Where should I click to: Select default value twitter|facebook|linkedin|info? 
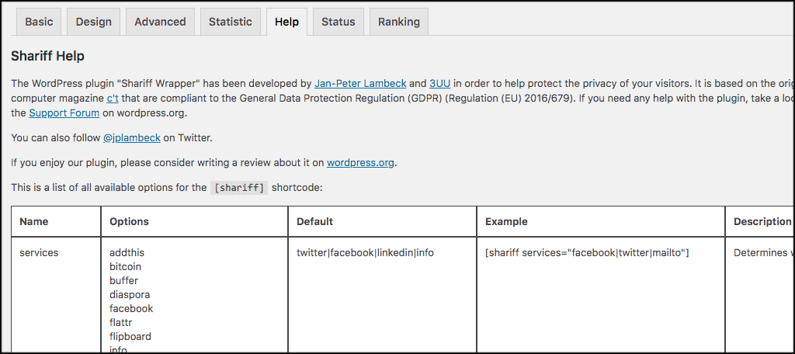click(x=365, y=252)
